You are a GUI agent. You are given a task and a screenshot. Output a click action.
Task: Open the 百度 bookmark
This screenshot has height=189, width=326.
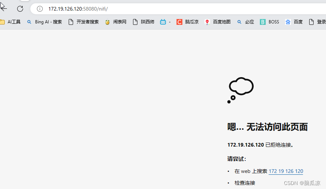click(x=294, y=22)
